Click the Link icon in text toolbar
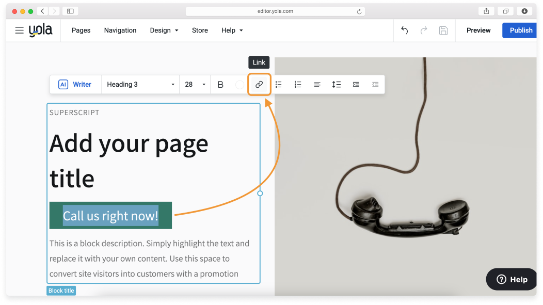543x305 pixels. click(259, 85)
